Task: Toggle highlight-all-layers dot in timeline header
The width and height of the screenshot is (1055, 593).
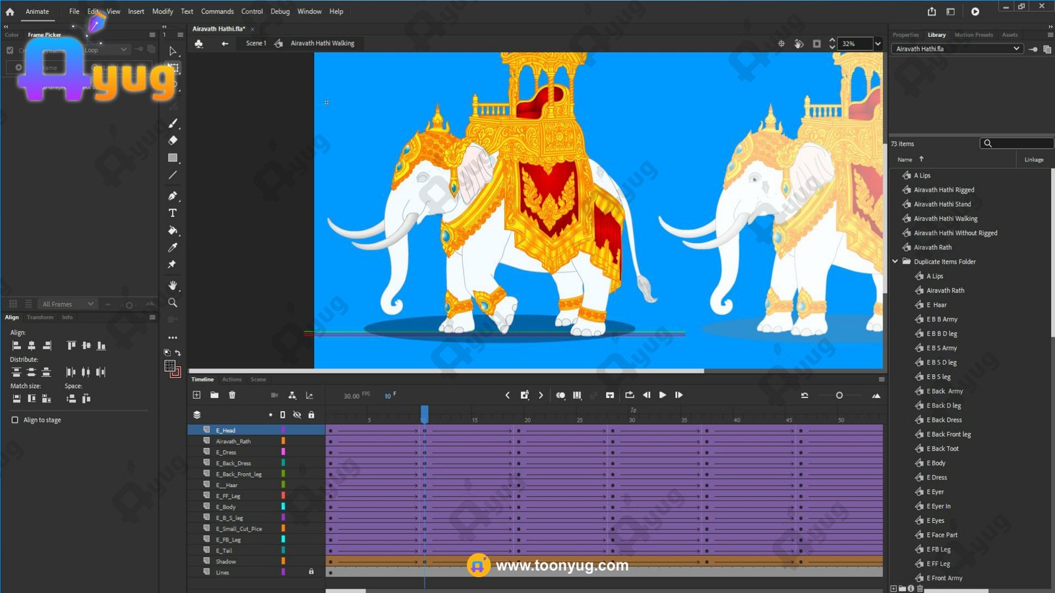Action: click(270, 414)
